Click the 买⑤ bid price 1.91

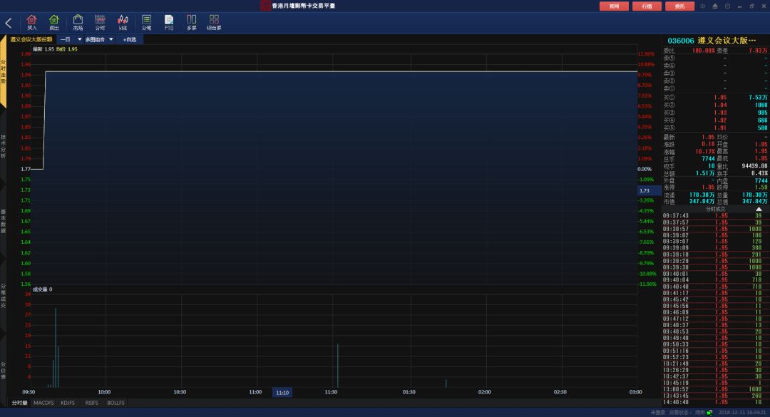click(x=720, y=128)
